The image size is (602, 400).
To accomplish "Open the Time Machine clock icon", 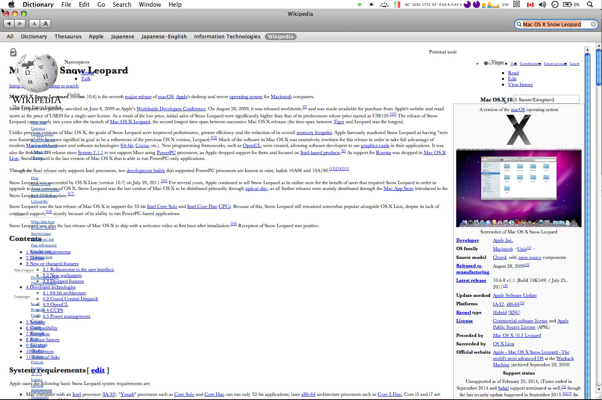I will (x=555, y=5).
